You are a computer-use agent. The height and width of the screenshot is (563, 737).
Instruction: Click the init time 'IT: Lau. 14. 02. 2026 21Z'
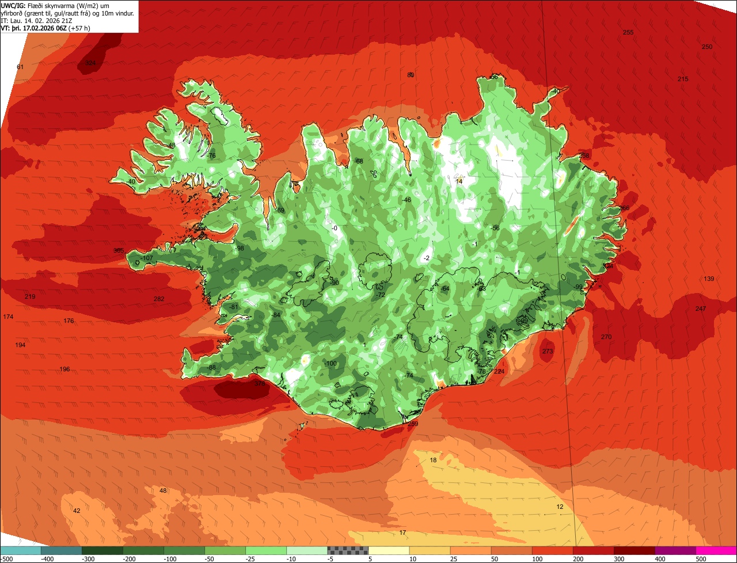point(36,20)
